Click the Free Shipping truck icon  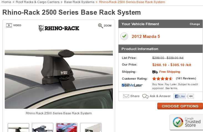pyautogui.click(x=155, y=72)
